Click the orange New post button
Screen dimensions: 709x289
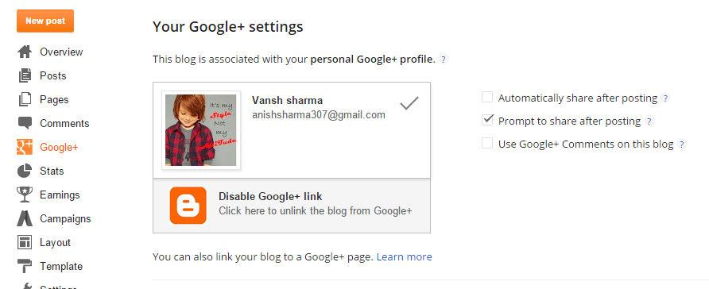pyautogui.click(x=45, y=21)
